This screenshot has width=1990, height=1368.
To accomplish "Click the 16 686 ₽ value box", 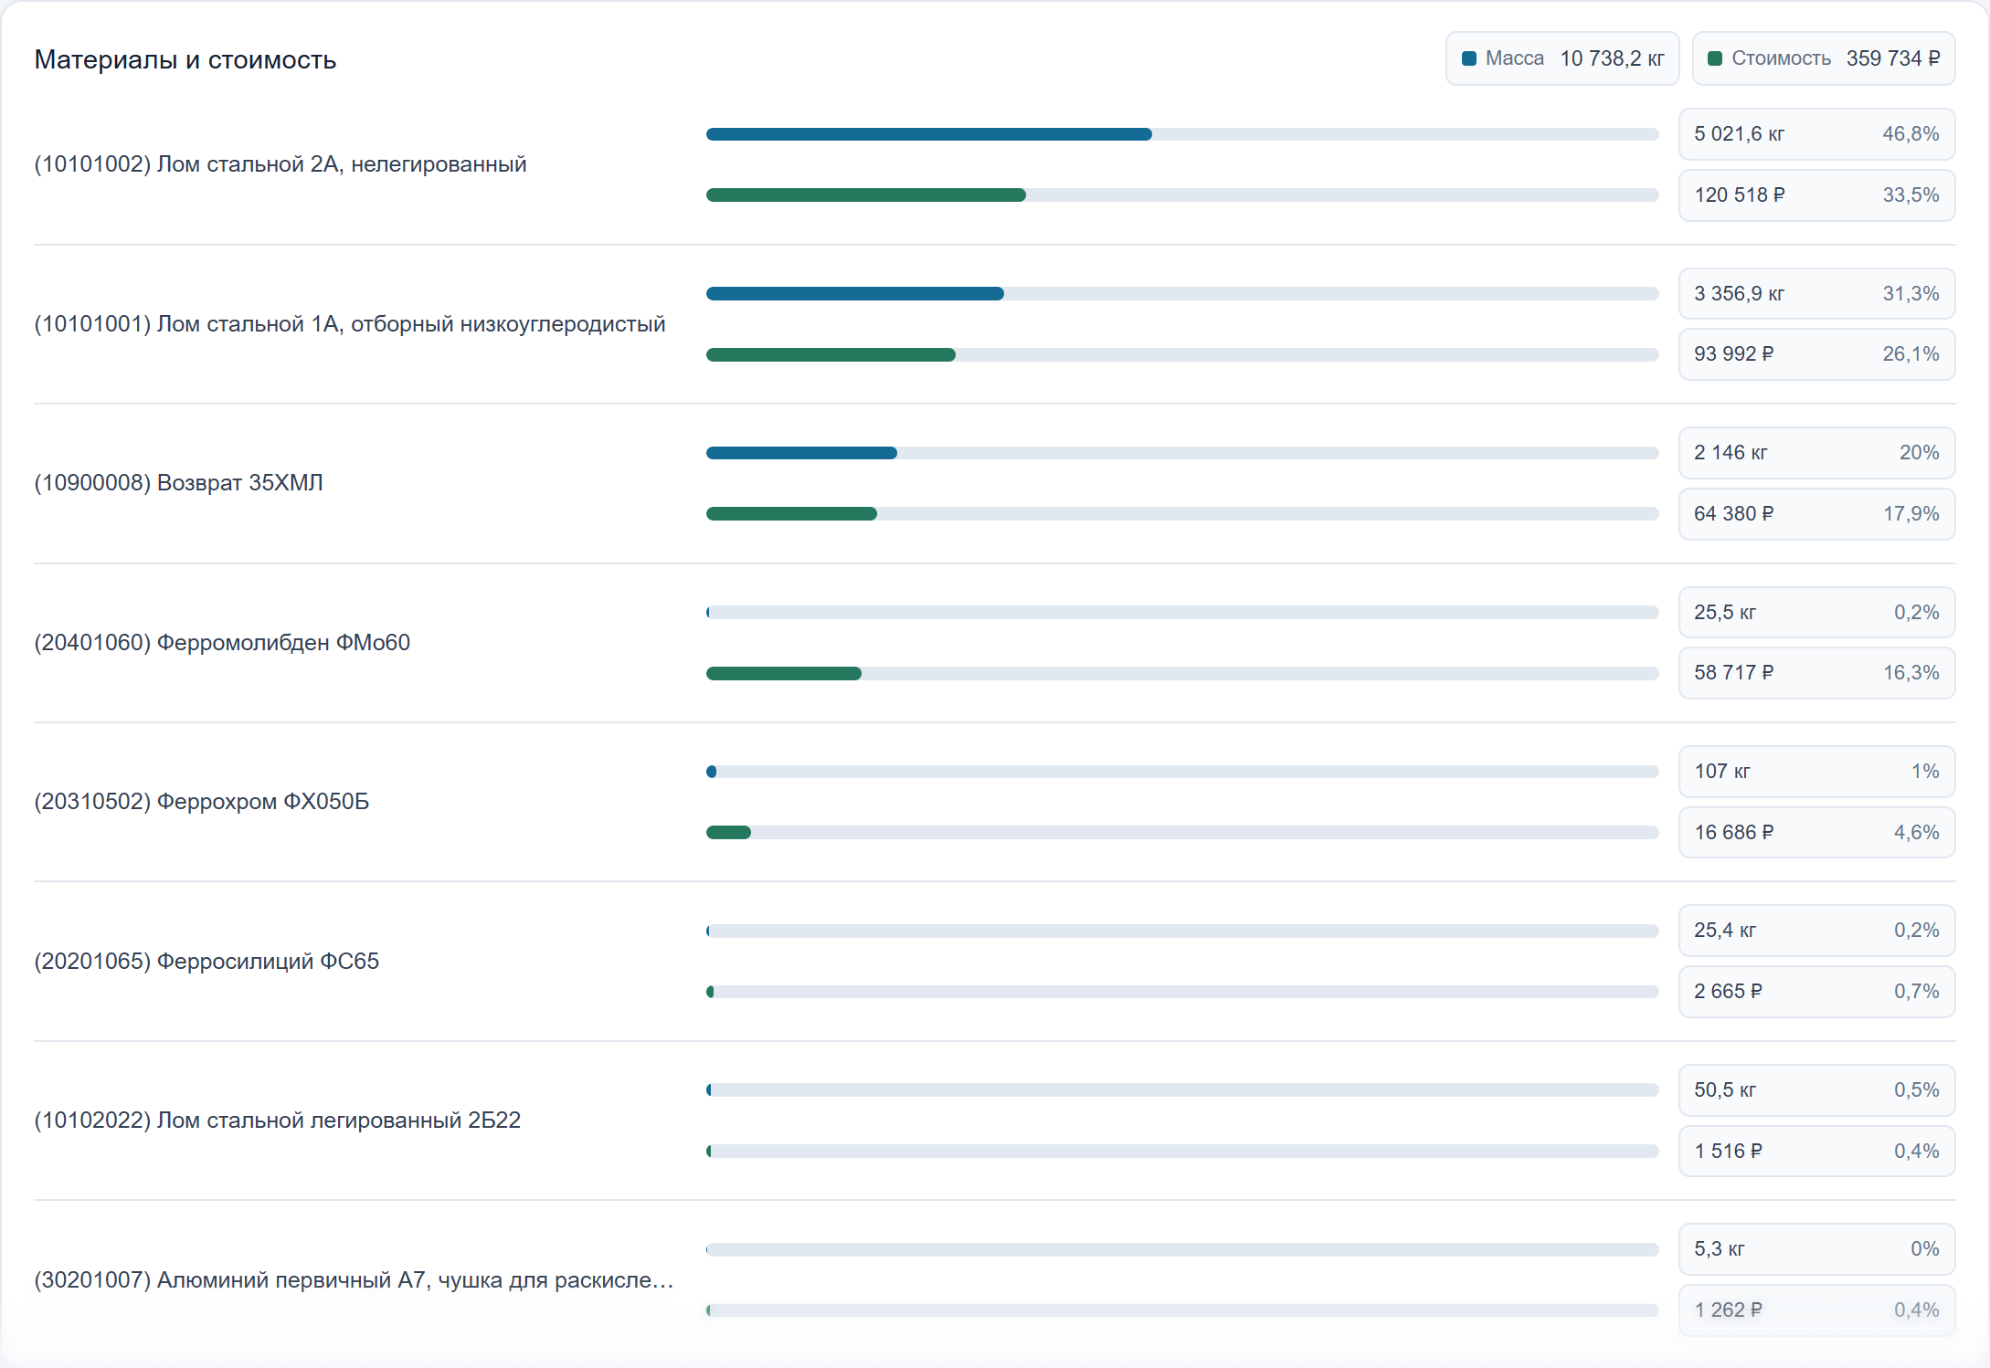I will 1816,832.
